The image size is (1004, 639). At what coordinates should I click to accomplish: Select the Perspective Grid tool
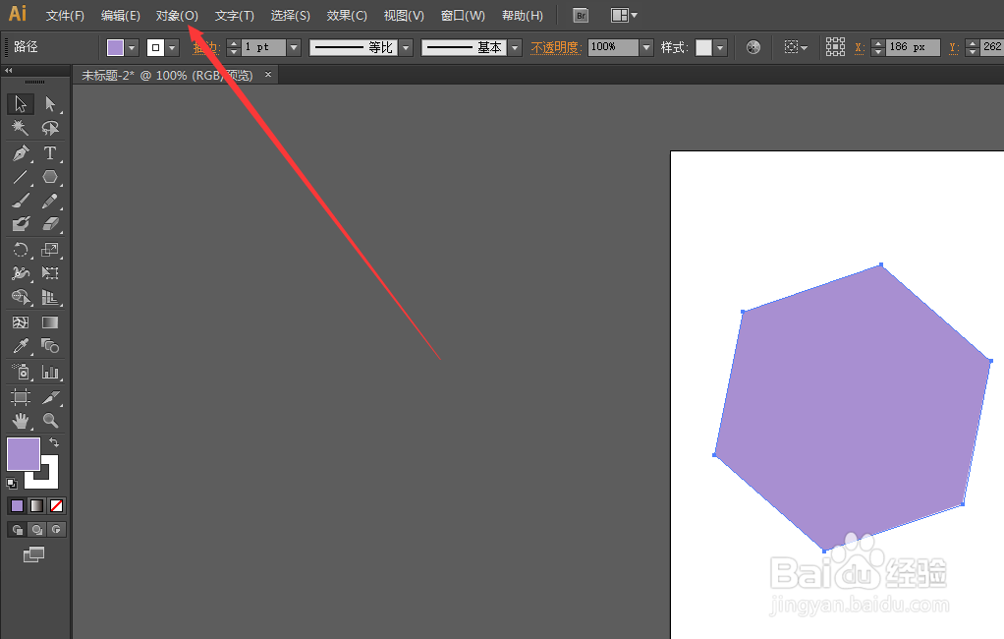click(50, 298)
